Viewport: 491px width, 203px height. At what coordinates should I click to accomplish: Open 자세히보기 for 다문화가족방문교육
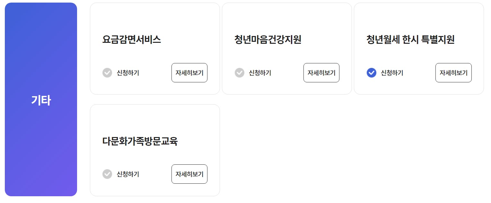(189, 174)
